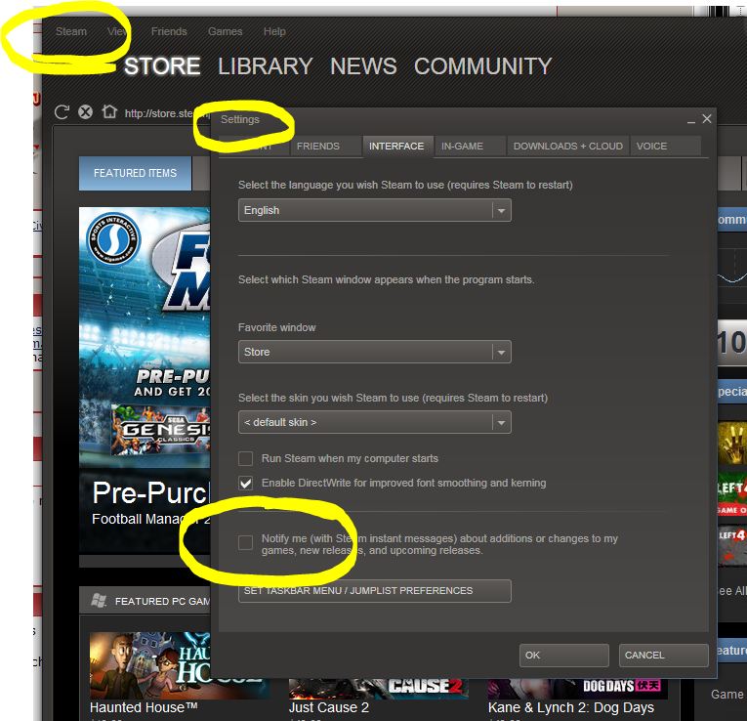Confirm settings with the OK button
This screenshot has width=747, height=721.
point(564,656)
